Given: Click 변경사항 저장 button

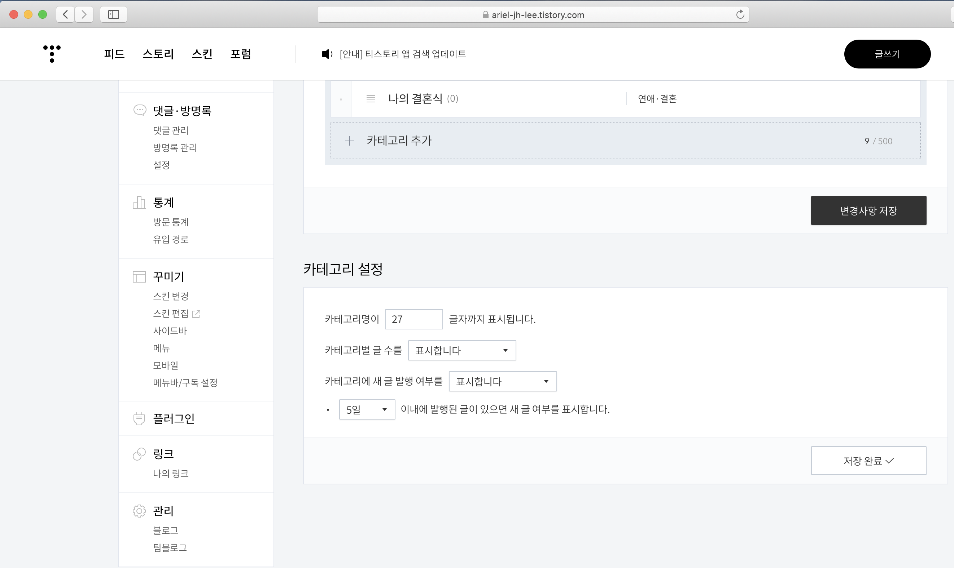Looking at the screenshot, I should click(868, 210).
